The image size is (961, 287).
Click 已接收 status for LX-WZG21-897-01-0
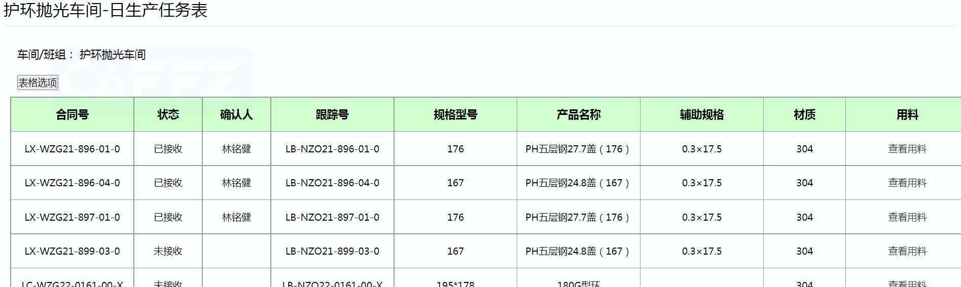168,217
